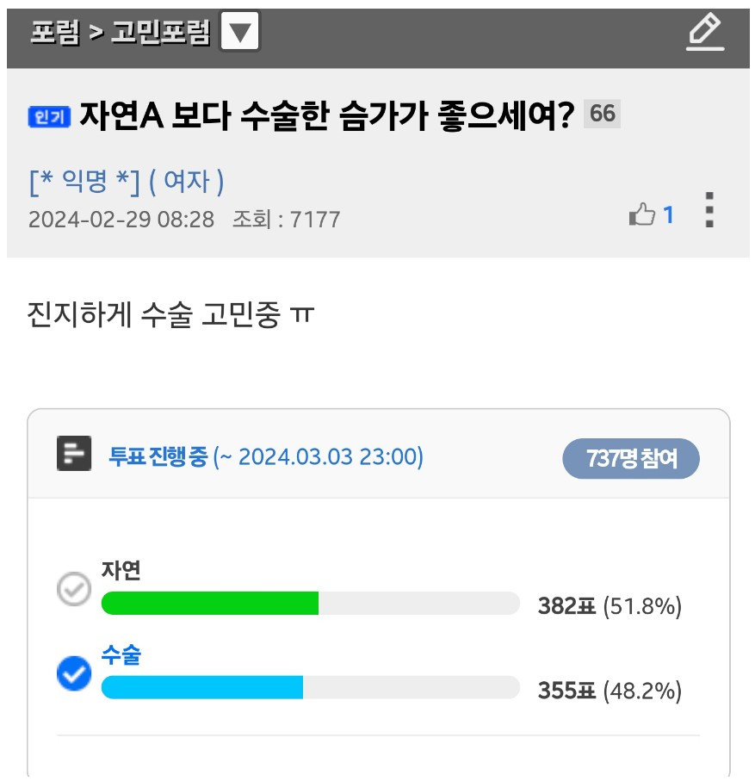Open the forum dropdown arrow
Viewport: 755px width, 781px height.
click(x=240, y=31)
